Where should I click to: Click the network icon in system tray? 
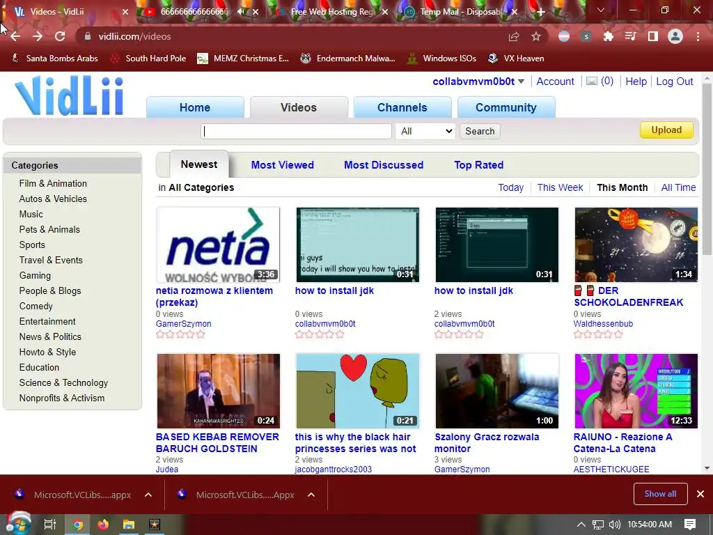pyautogui.click(x=598, y=525)
